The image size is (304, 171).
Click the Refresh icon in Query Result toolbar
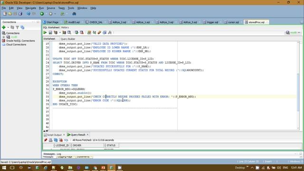(x=56, y=140)
